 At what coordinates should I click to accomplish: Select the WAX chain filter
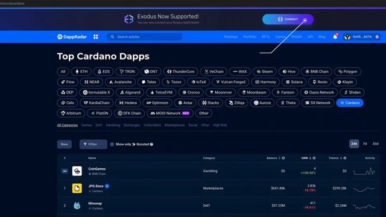(x=240, y=72)
